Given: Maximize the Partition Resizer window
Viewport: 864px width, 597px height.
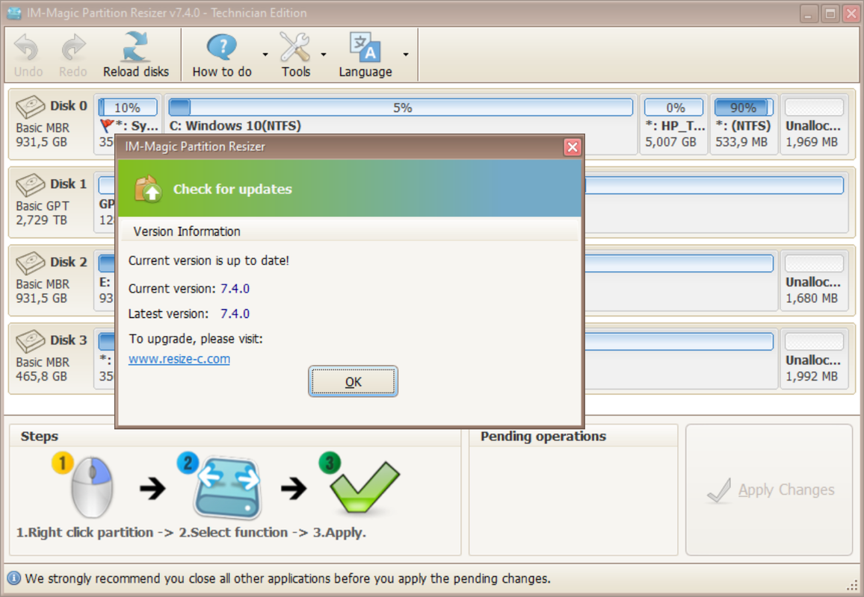Looking at the screenshot, I should [830, 13].
